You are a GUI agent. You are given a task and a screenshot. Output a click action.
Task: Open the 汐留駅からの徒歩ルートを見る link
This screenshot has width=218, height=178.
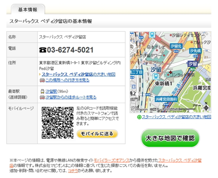click(71, 97)
